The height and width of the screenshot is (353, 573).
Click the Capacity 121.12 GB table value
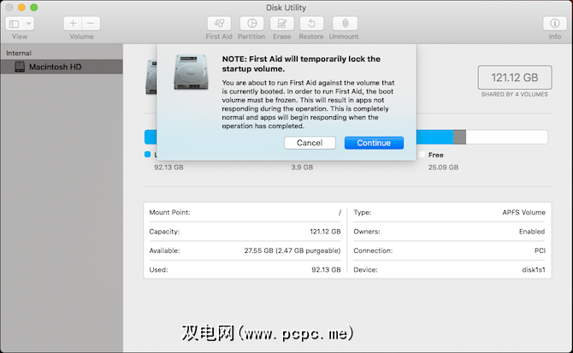point(325,232)
